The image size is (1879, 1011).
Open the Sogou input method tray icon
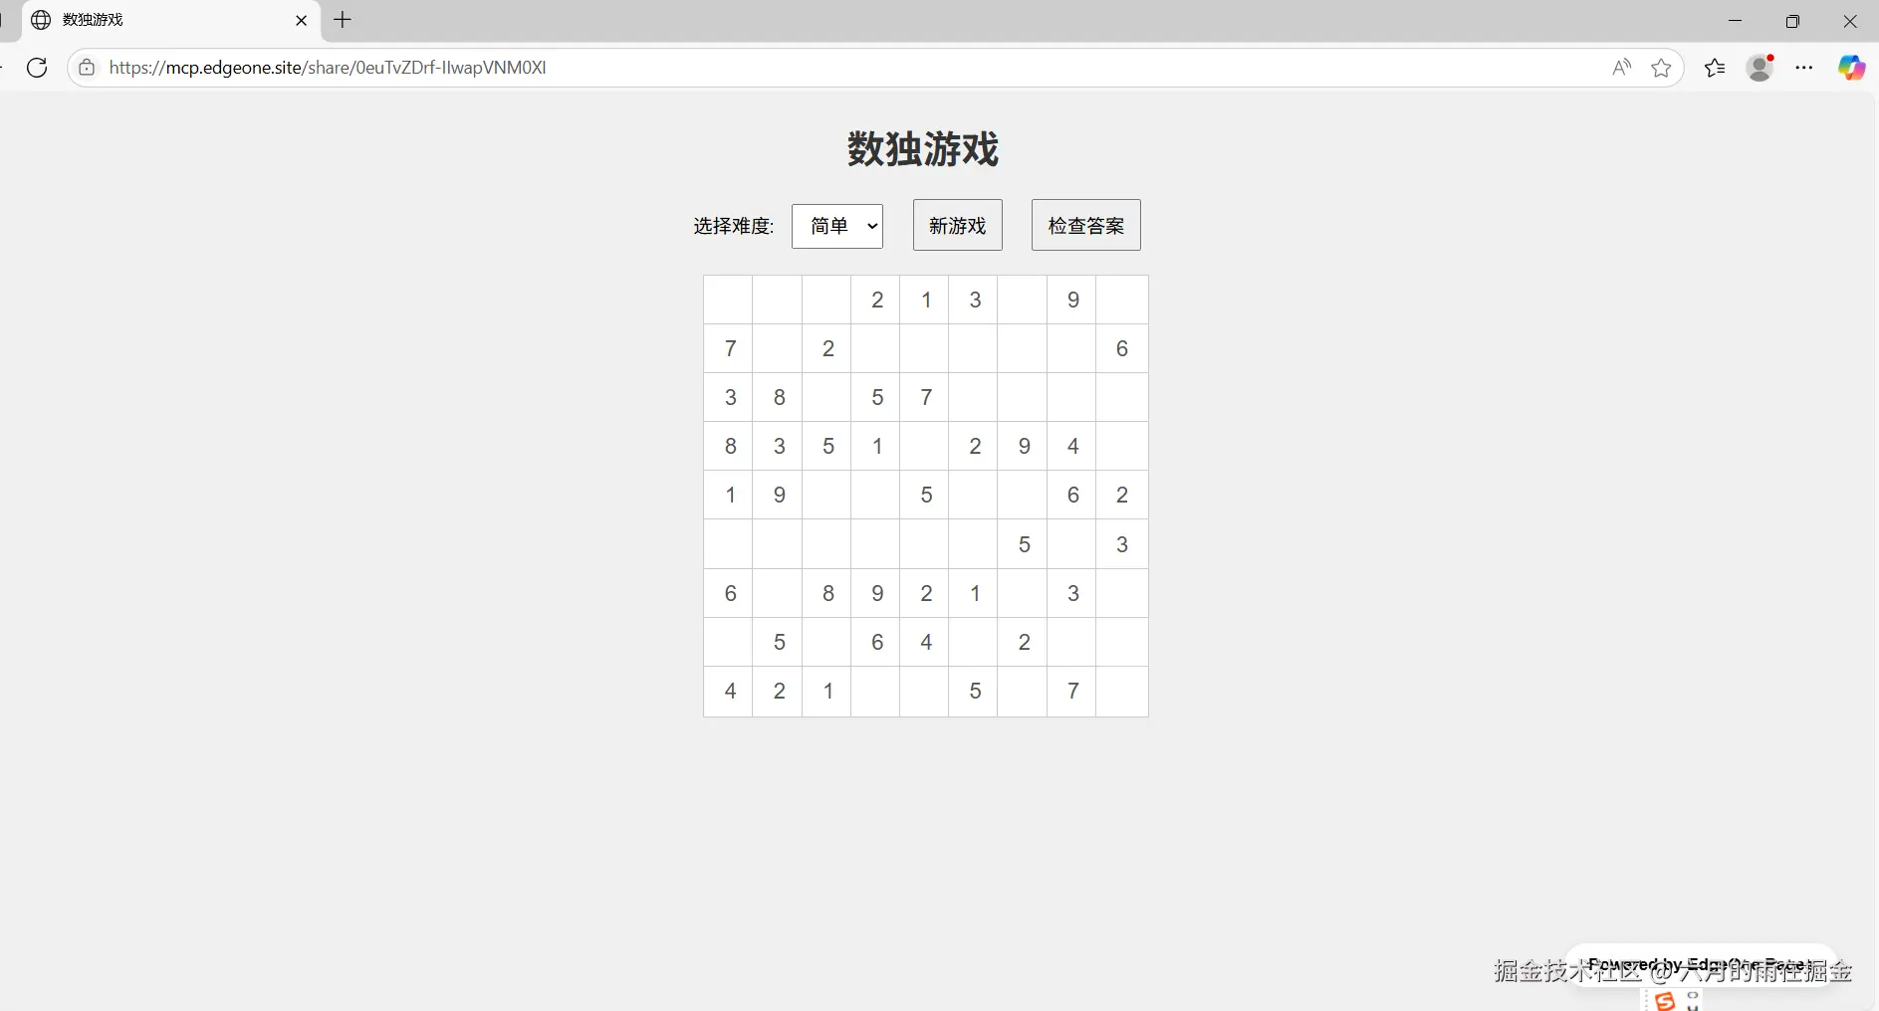click(1665, 1001)
